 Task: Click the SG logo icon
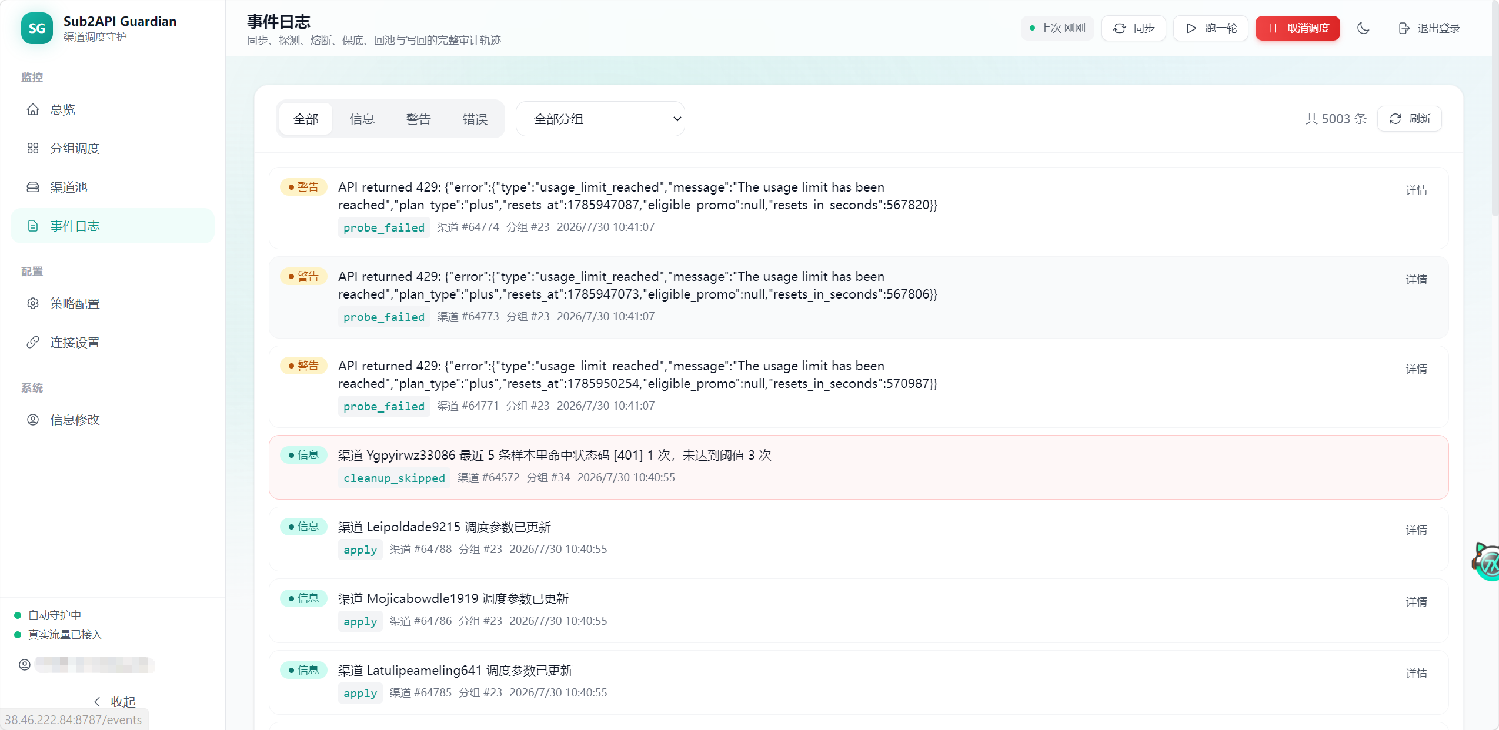36,28
